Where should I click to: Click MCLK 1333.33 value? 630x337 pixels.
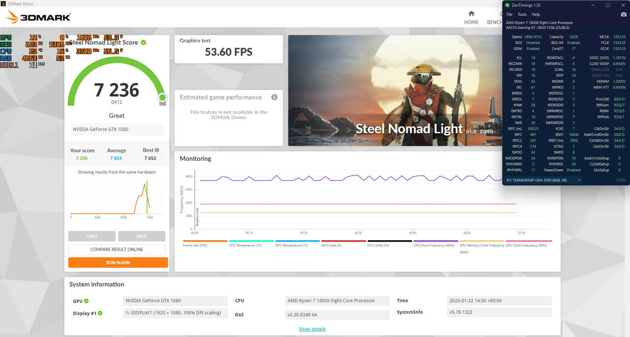(619, 37)
